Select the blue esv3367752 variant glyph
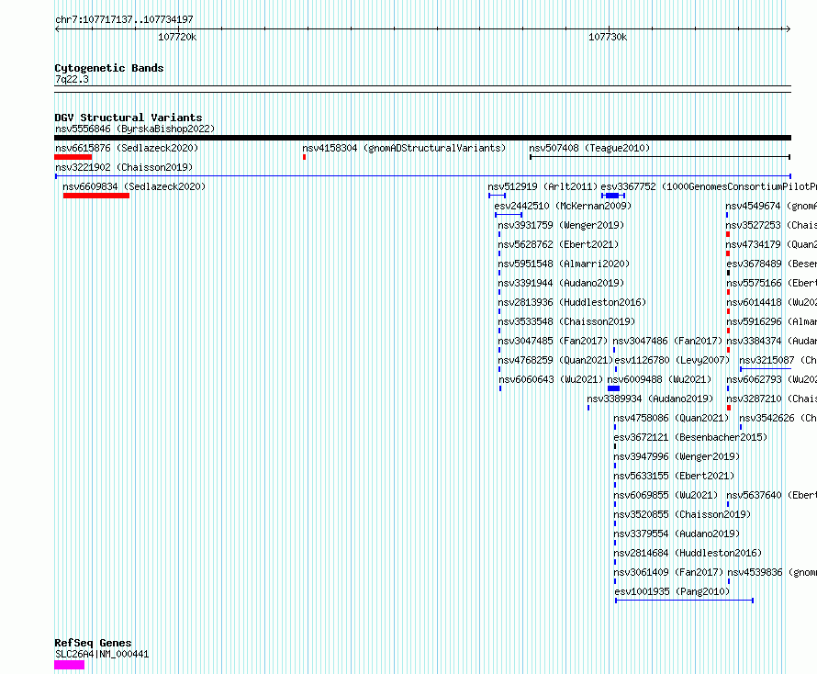 coord(613,196)
